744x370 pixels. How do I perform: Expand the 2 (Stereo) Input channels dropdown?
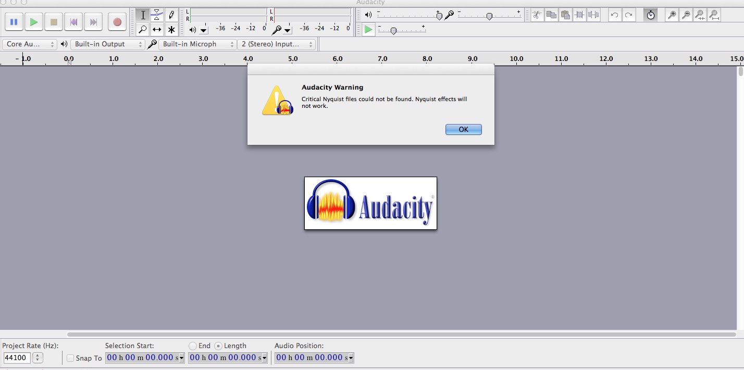[276, 44]
